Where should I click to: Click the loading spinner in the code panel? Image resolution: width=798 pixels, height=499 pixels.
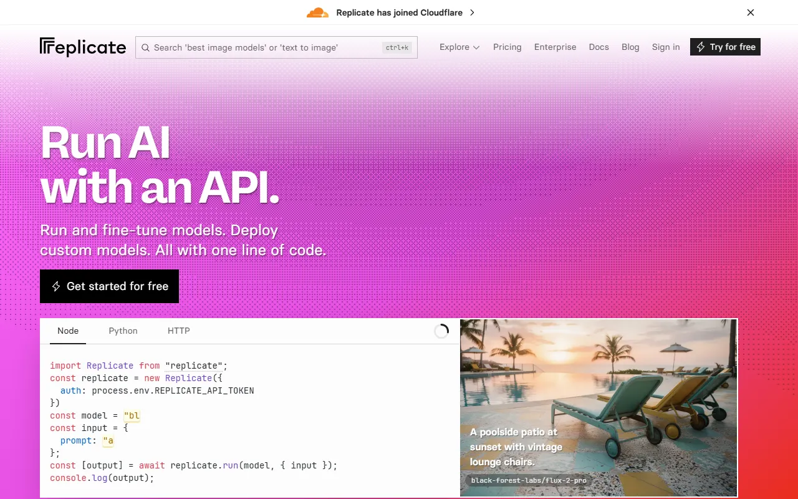click(441, 331)
